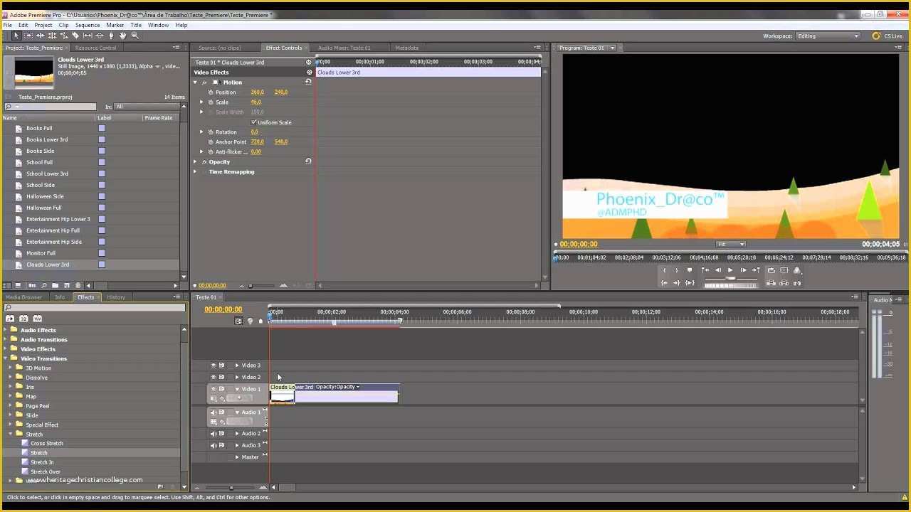The image size is (911, 512).
Task: Open the Marker menu
Action: 115,25
